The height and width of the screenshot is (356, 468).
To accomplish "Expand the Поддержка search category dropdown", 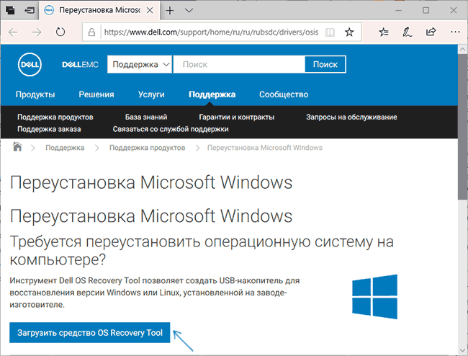I will 140,64.
